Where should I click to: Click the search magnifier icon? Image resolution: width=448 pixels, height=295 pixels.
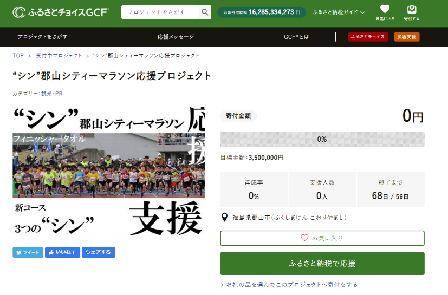(x=205, y=12)
